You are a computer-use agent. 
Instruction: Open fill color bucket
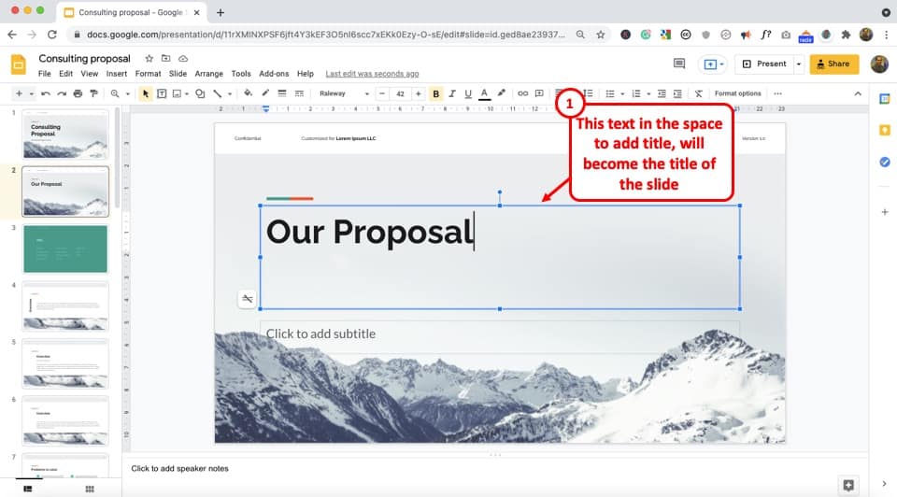point(248,93)
